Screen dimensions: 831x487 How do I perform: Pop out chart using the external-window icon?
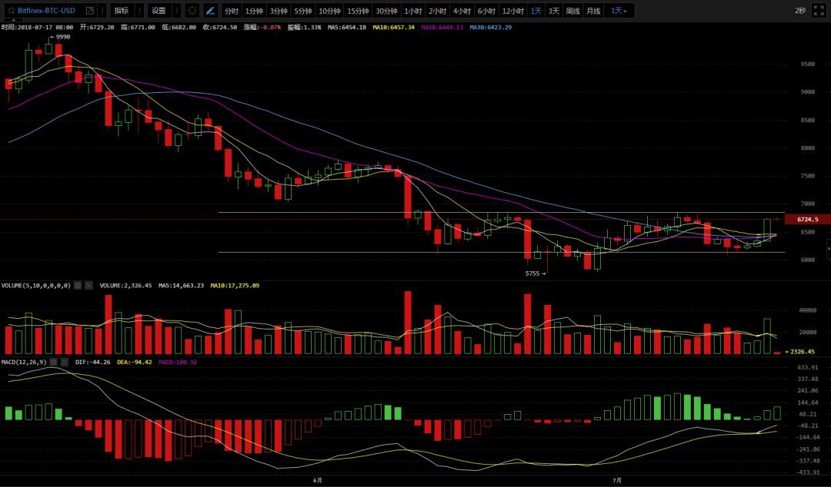[x=90, y=11]
